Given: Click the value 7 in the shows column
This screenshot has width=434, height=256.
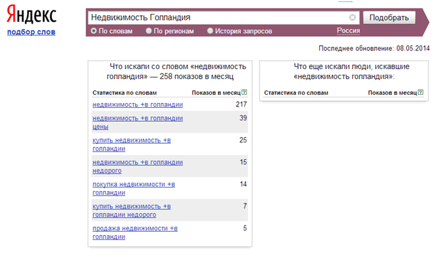Looking at the screenshot, I should 245,206.
